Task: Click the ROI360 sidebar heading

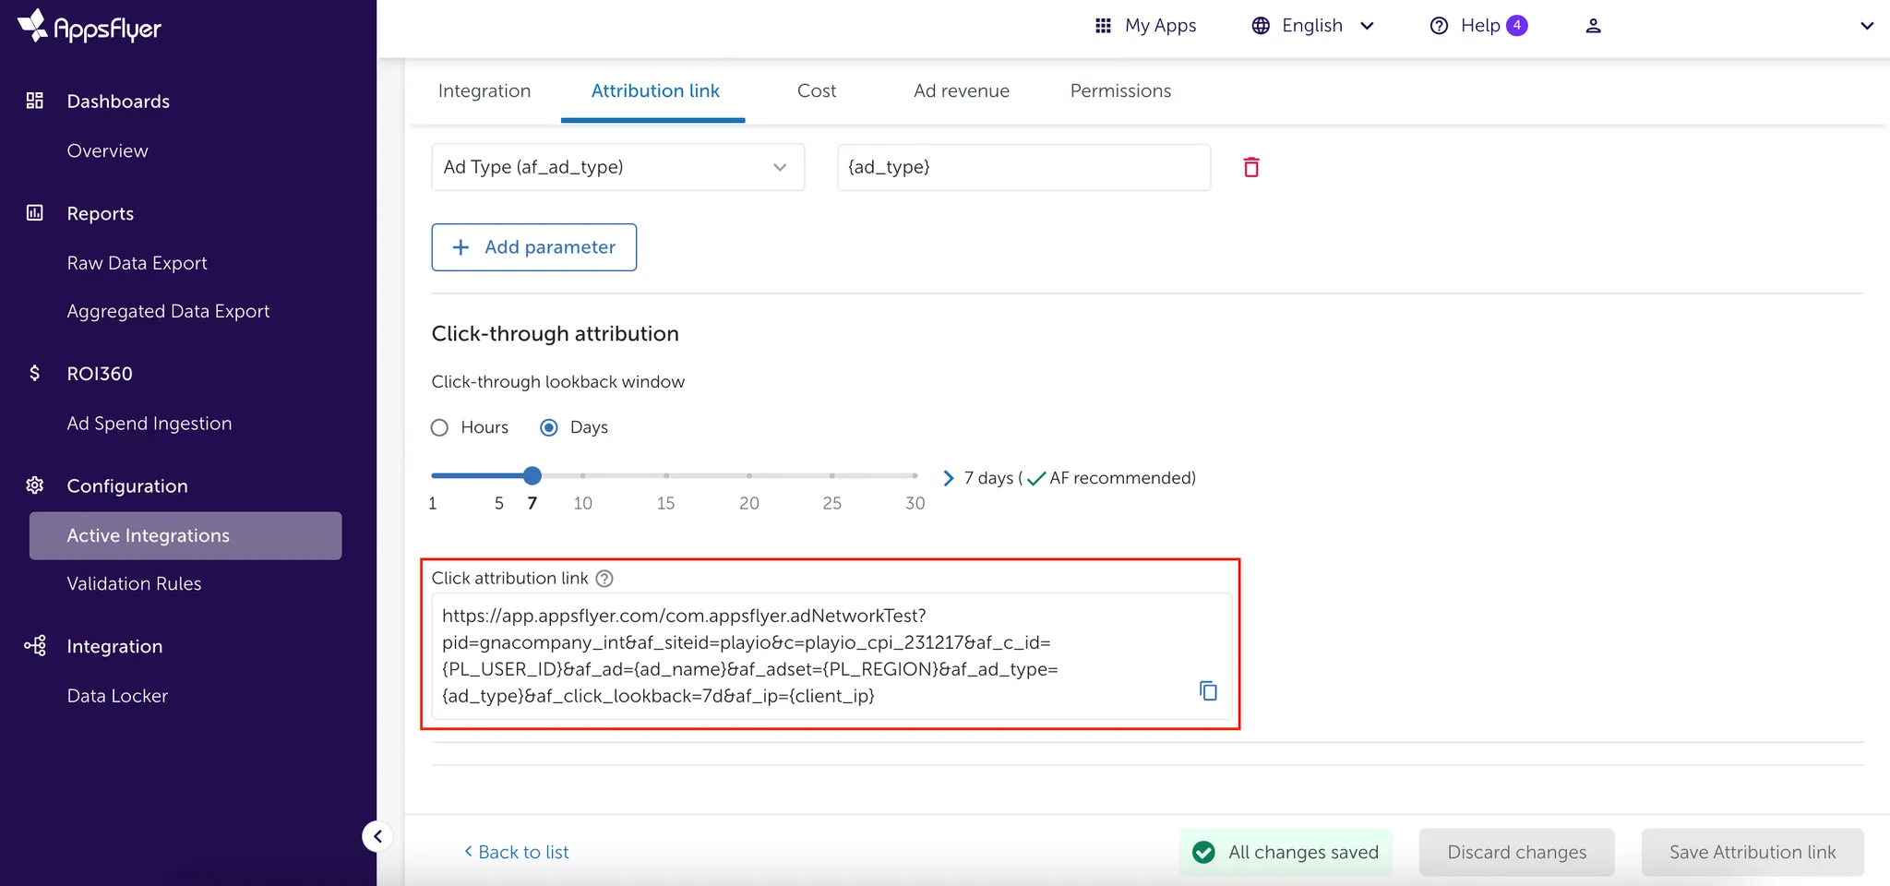Action: (100, 373)
